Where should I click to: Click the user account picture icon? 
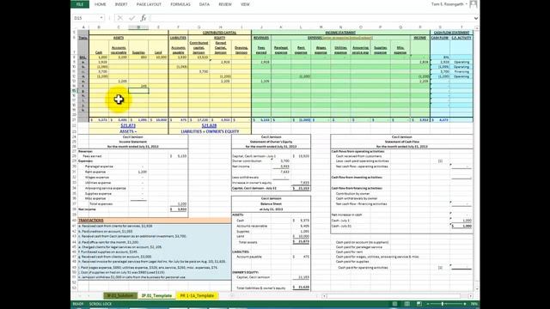(474, 4)
